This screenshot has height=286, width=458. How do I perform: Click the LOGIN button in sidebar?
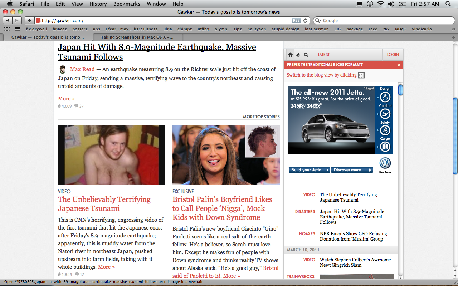(x=393, y=55)
